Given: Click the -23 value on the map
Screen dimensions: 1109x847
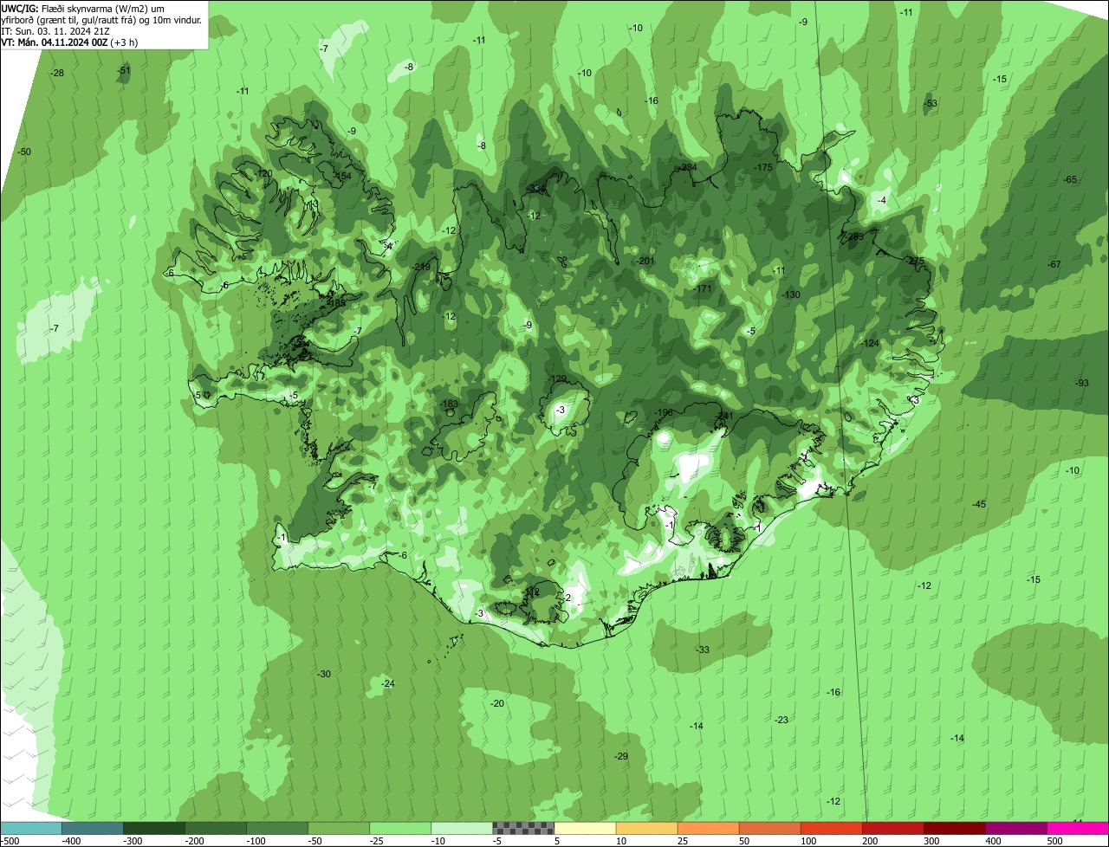Looking at the screenshot, I should pos(781,720).
